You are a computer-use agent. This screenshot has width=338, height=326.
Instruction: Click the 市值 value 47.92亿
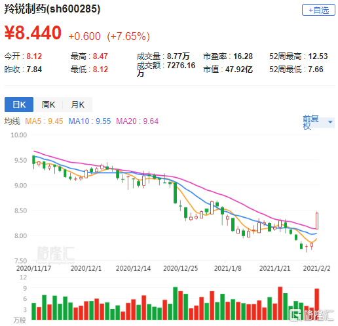pyautogui.click(x=239, y=70)
